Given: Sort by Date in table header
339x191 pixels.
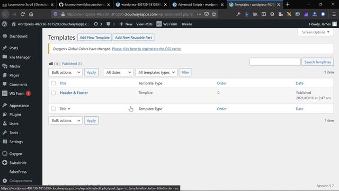Looking at the screenshot, I should coord(299,83).
